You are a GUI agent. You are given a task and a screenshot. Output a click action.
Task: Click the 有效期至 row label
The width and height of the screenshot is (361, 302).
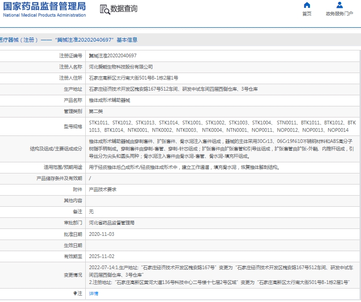[73, 257]
